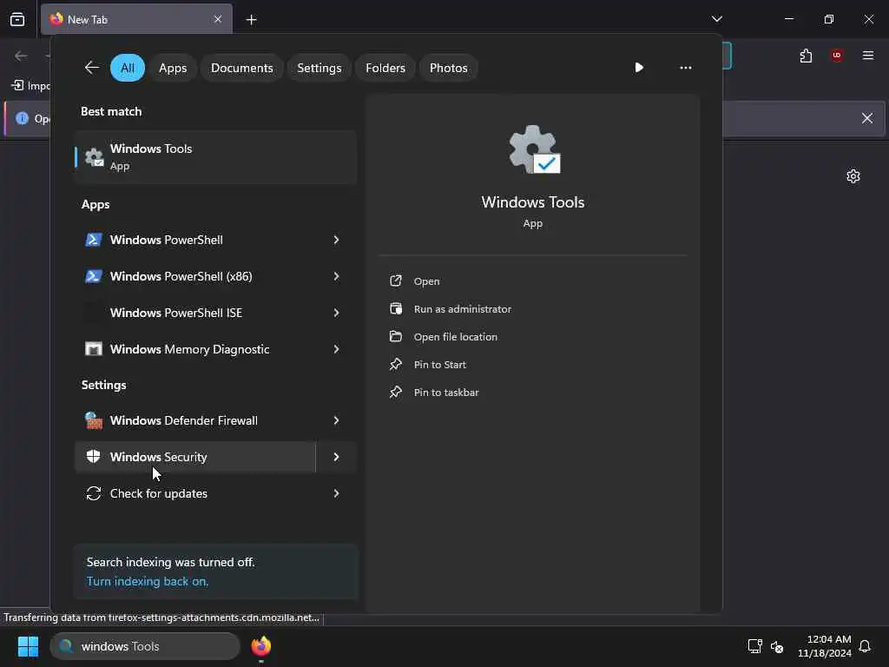
Task: Click Firefox's back navigation arrow
Action: pos(21,56)
